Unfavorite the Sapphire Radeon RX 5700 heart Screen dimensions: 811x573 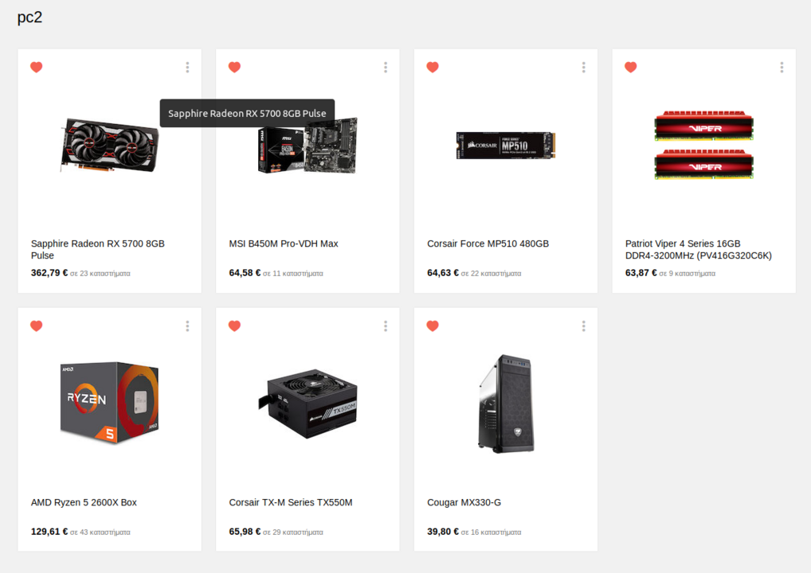click(36, 67)
